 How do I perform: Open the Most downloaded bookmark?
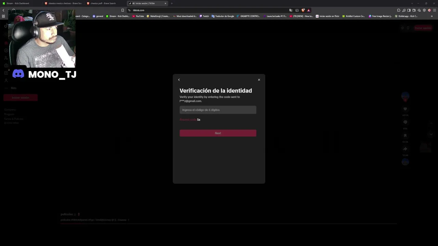(x=185, y=16)
